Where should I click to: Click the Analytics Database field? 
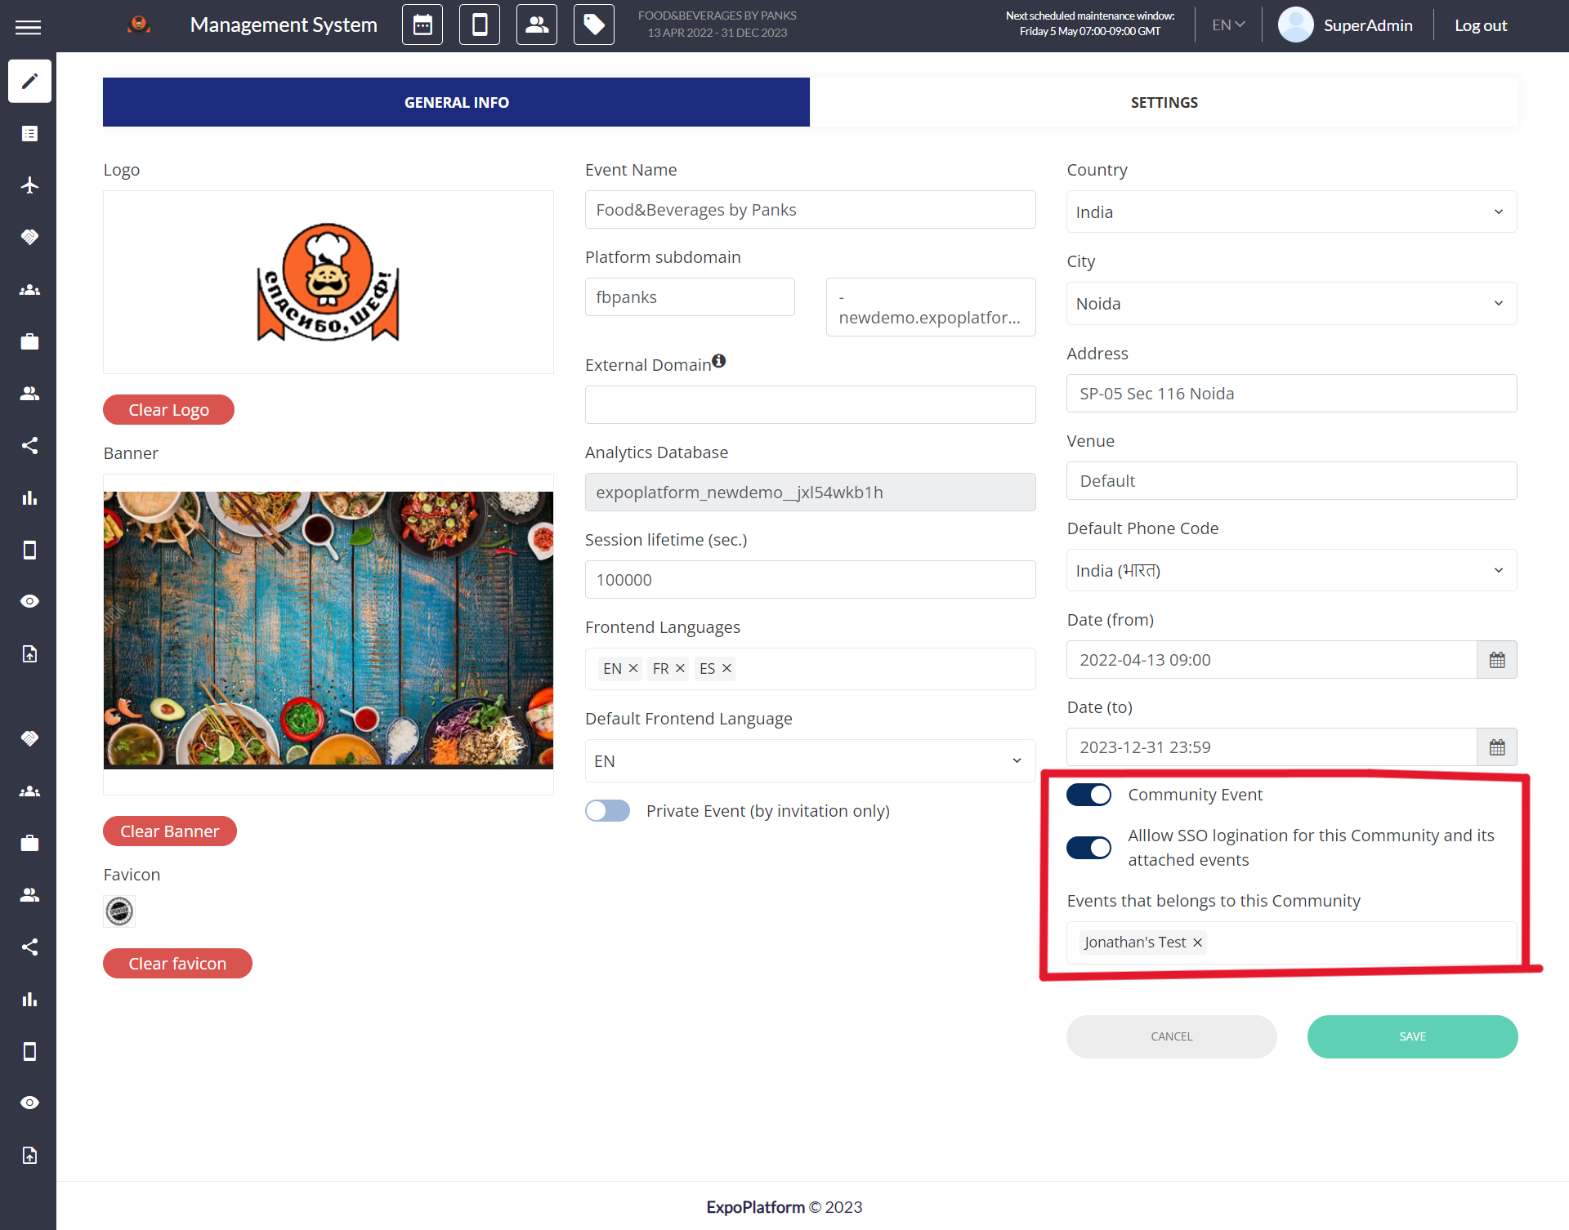810,492
